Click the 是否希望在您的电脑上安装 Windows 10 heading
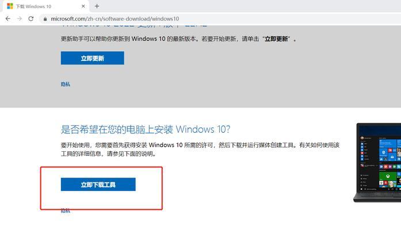 click(146, 129)
